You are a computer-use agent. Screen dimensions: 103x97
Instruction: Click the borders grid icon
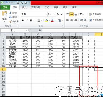click(39, 20)
